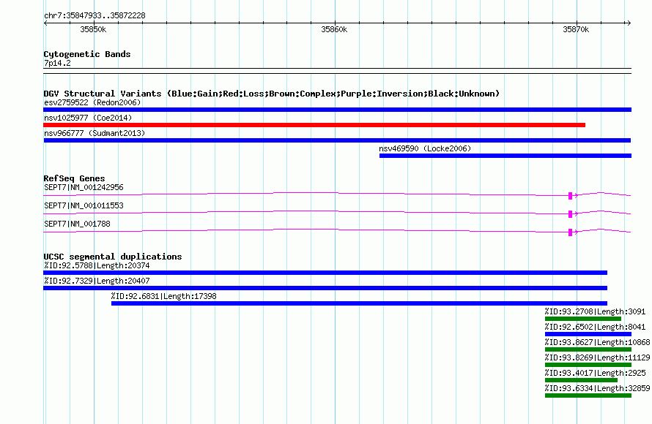Viewport: 652px width, 424px height.
Task: Click the %ID:92.6502|Length:8041 label
Action: (x=595, y=327)
